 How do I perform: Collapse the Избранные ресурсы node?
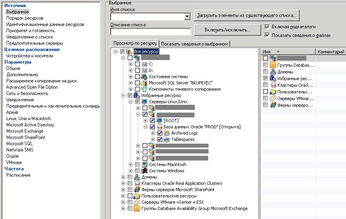tap(123, 95)
